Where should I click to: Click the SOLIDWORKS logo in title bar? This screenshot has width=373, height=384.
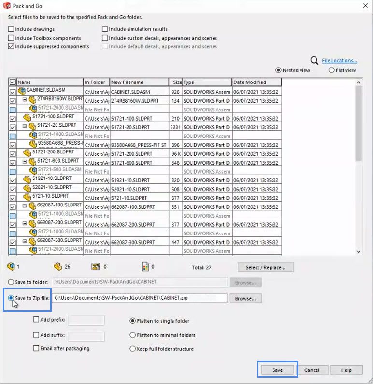coord(7,6)
